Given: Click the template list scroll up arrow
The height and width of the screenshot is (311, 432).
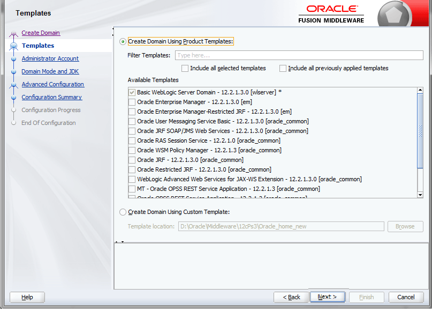Looking at the screenshot, I should point(420,90).
